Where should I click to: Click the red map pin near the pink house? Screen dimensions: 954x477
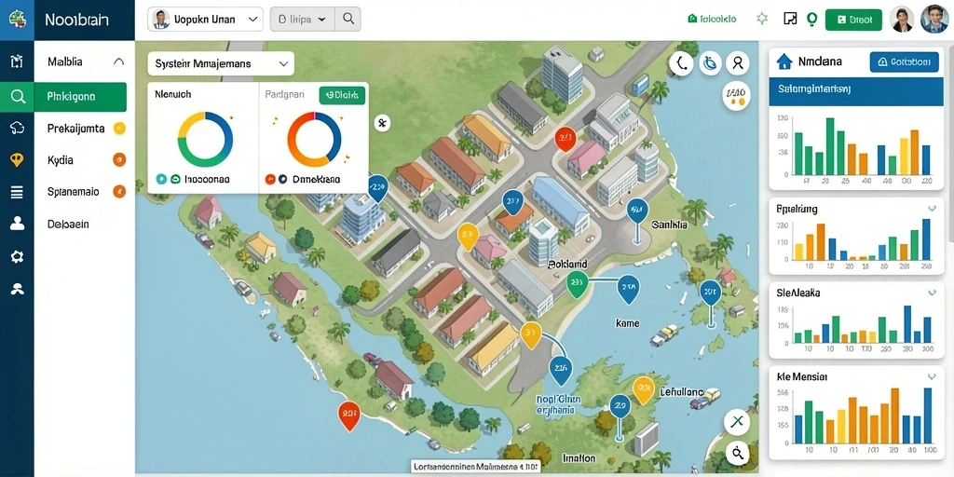click(x=564, y=140)
